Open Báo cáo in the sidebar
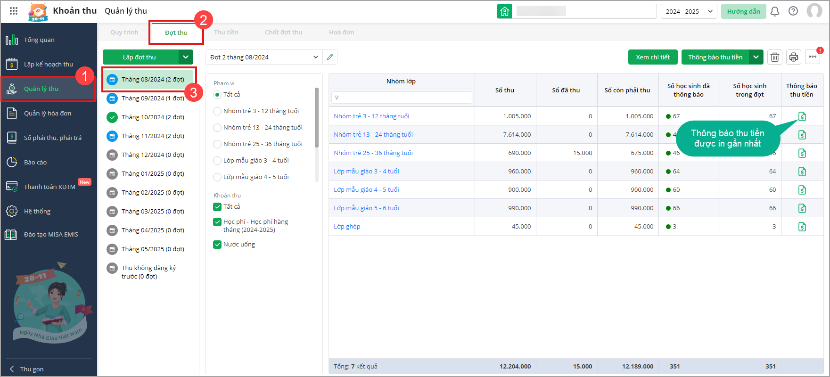This screenshot has width=830, height=377. tap(35, 162)
